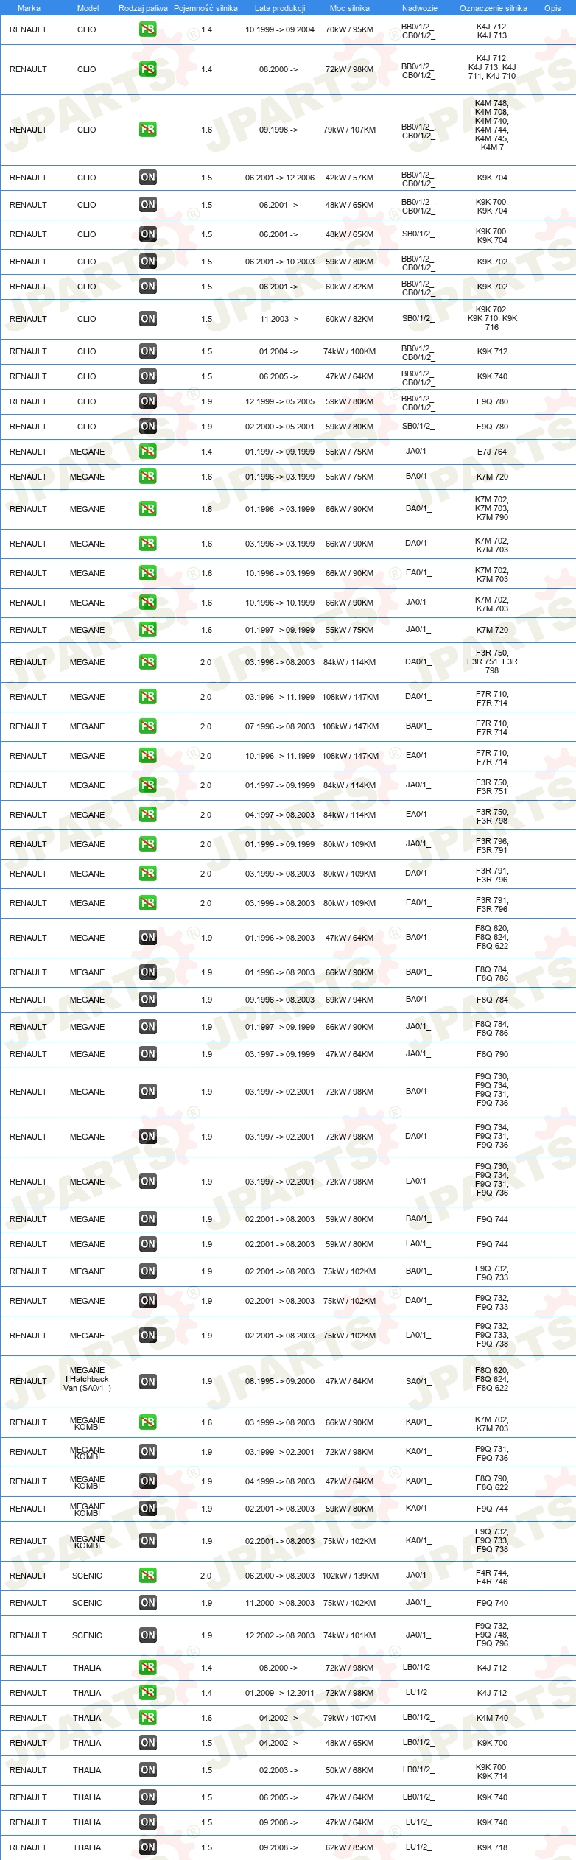
Task: Select engine code cell E7J 764
Action: click(492, 452)
